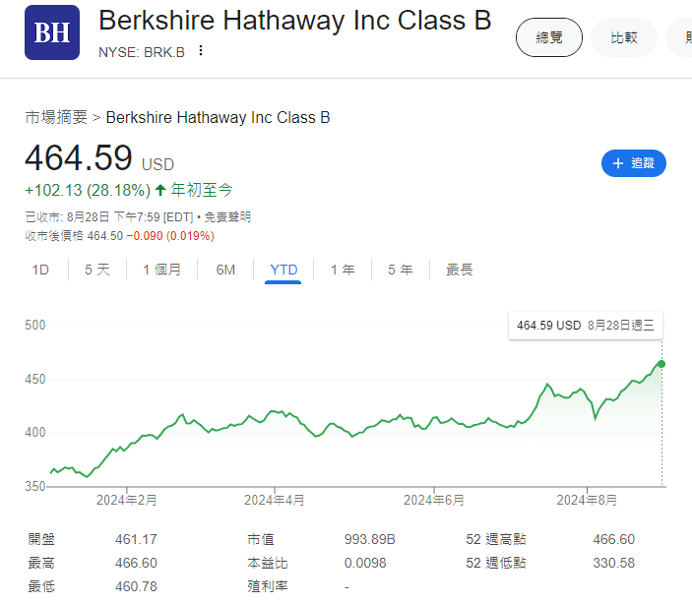
Task: Click the +102.13 (28.18%) change text
Action: 88,190
